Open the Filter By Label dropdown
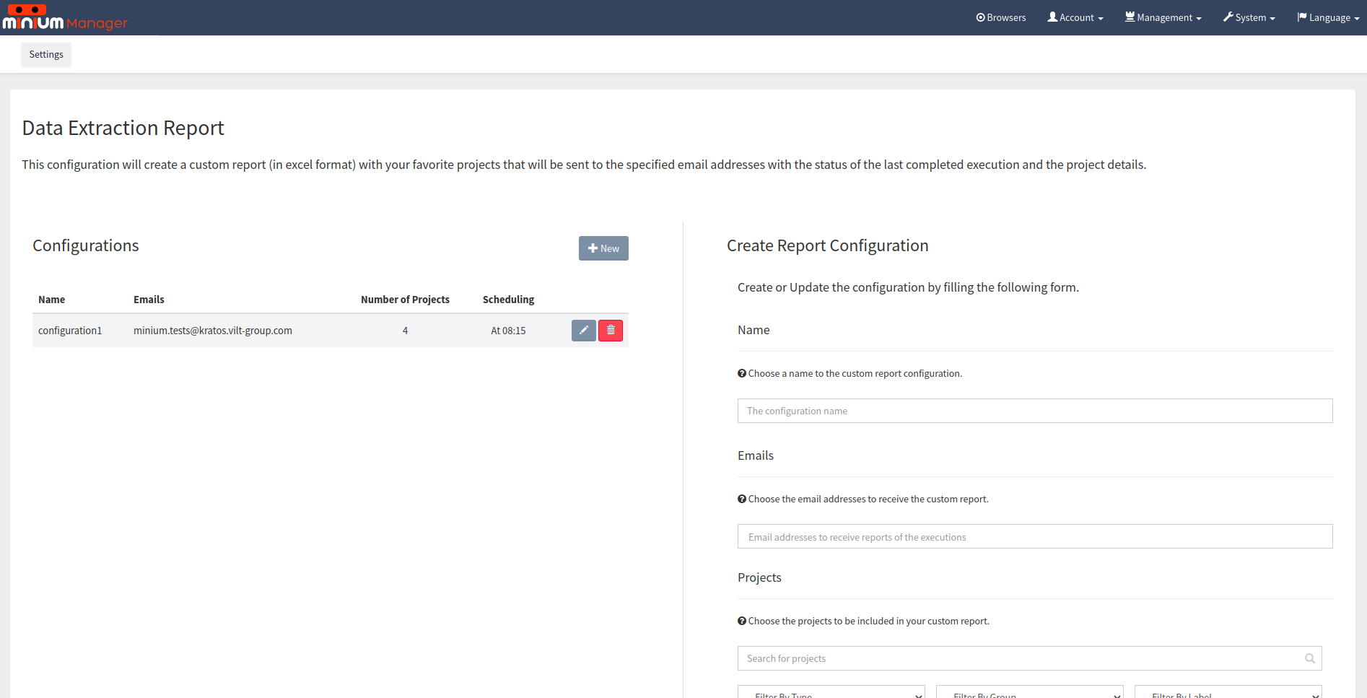 1228,692
